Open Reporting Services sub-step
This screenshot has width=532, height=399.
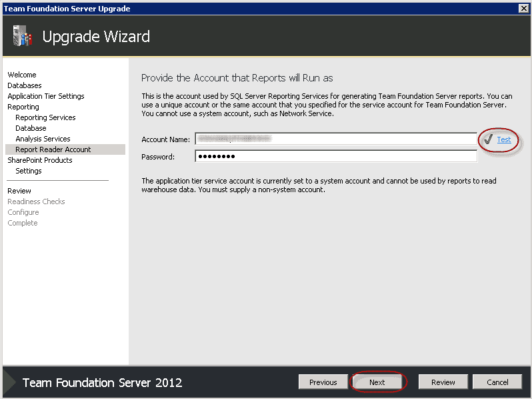(x=45, y=117)
